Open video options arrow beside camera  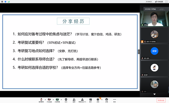click(x=53, y=100)
